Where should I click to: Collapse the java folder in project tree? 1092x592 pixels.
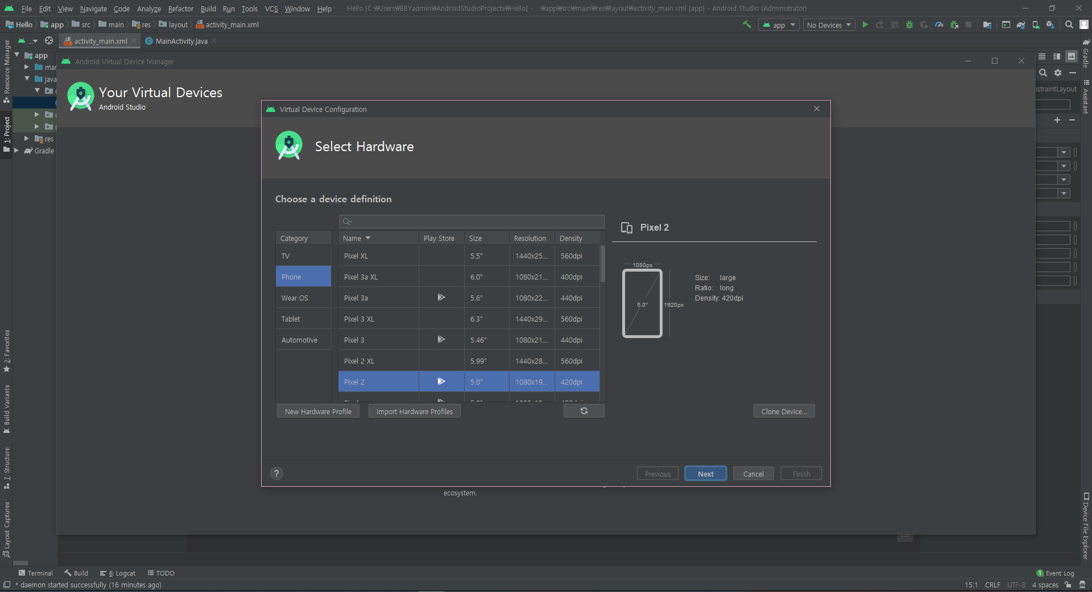(27, 79)
